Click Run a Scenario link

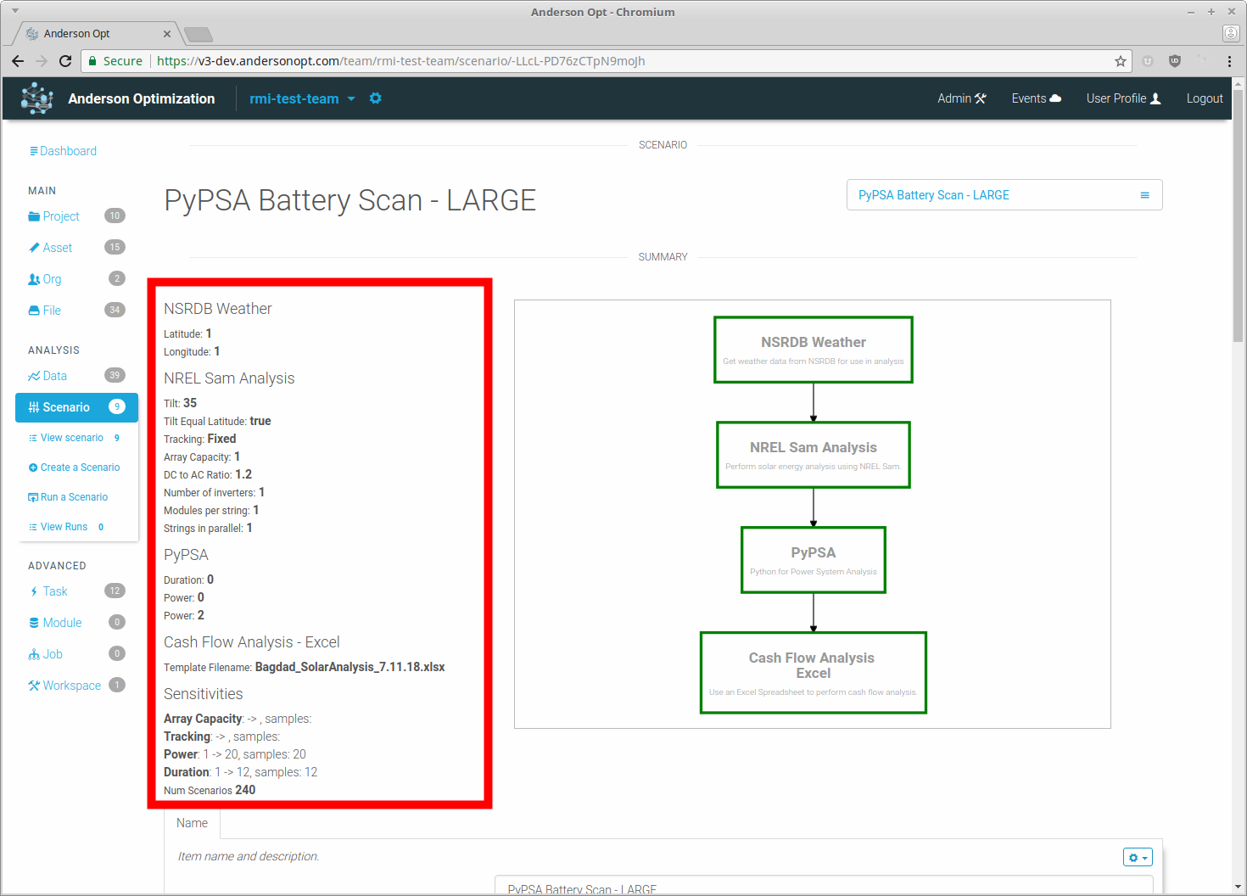[74, 497]
